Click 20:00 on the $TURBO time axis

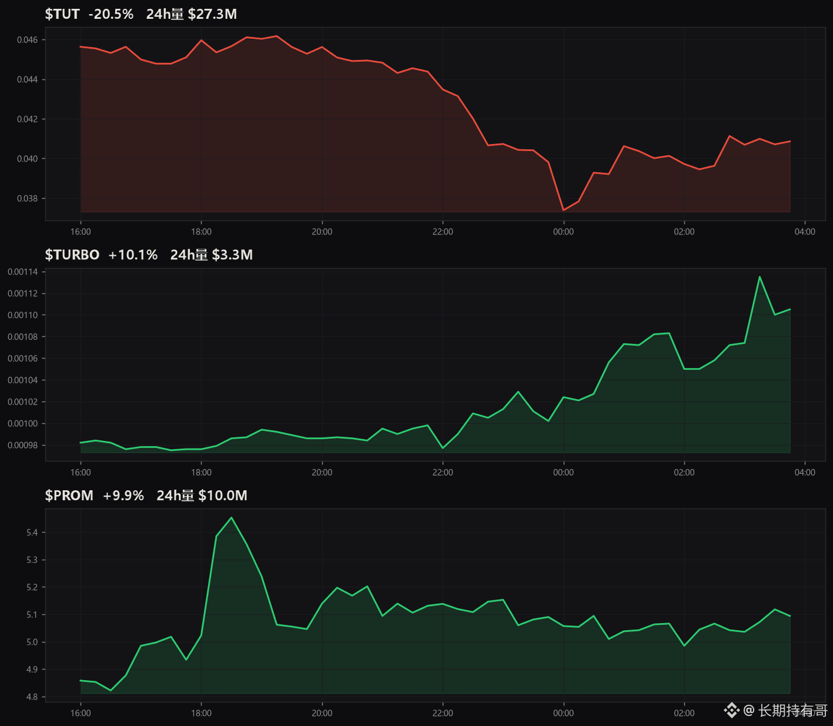[322, 473]
